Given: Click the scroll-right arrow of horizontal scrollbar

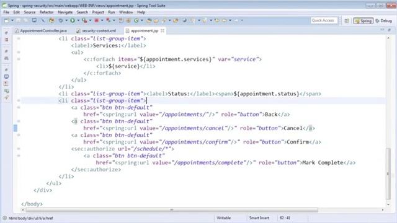Looking at the screenshot, I should 383,210.
